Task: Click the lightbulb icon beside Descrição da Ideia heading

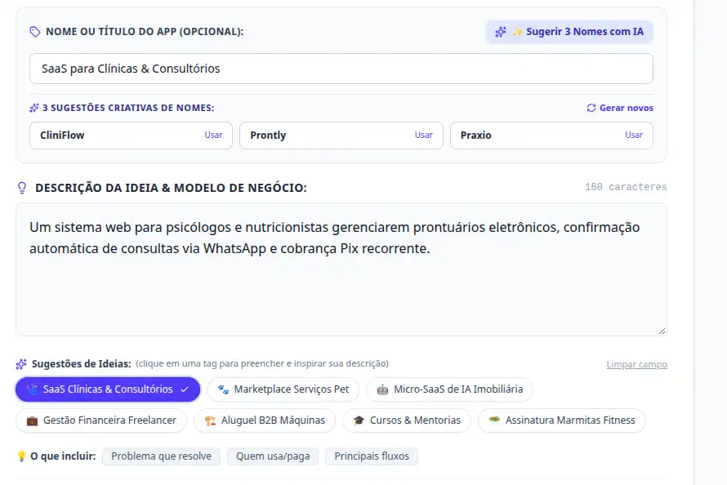Action: click(x=22, y=188)
